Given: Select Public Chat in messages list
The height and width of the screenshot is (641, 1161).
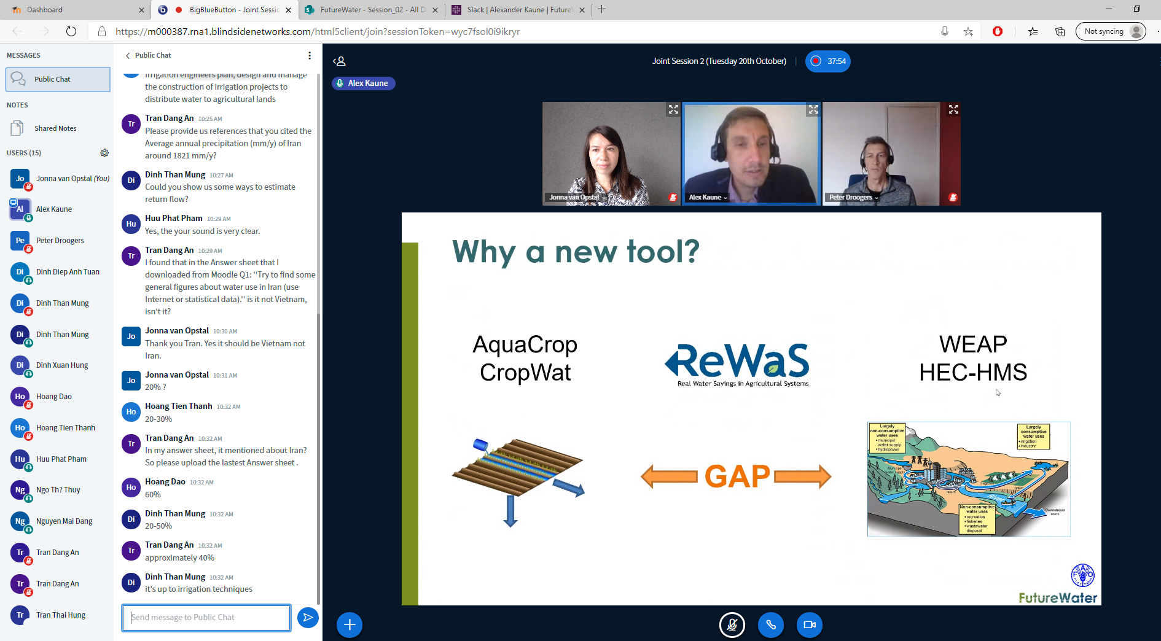Looking at the screenshot, I should coord(58,79).
